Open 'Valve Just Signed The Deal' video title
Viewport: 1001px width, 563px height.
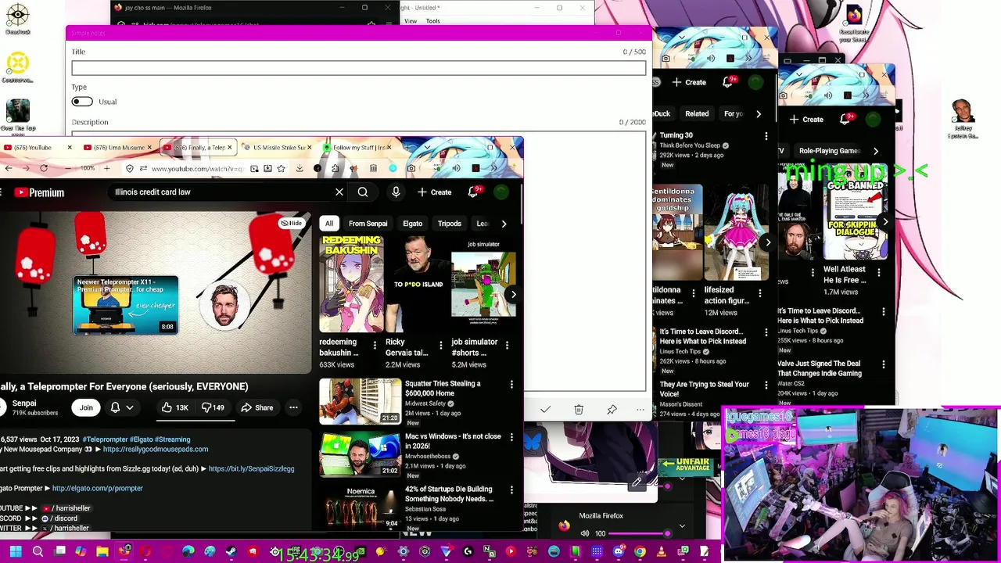[x=820, y=368]
